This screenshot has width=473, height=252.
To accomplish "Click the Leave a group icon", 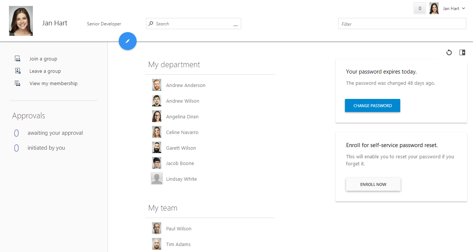I will tap(17, 71).
